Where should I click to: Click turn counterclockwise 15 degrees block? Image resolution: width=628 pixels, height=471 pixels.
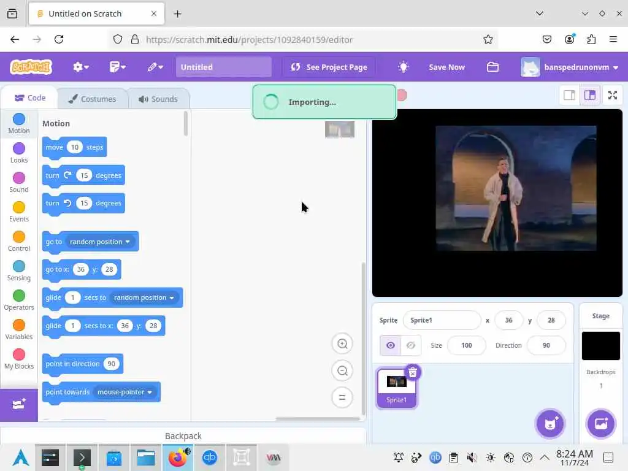[83, 204]
